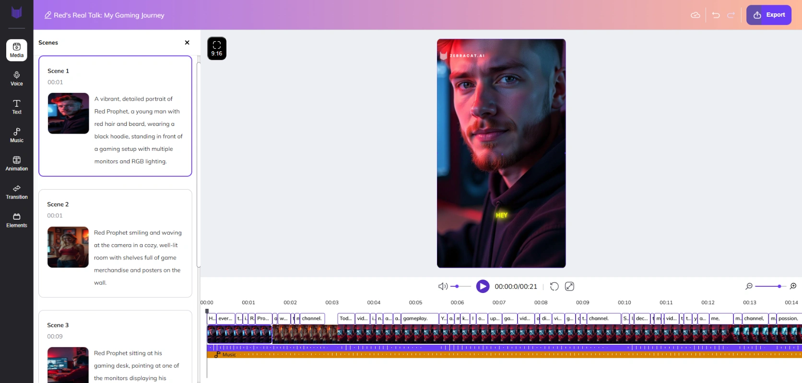Open the Media panel
The width and height of the screenshot is (802, 383).
(17, 50)
